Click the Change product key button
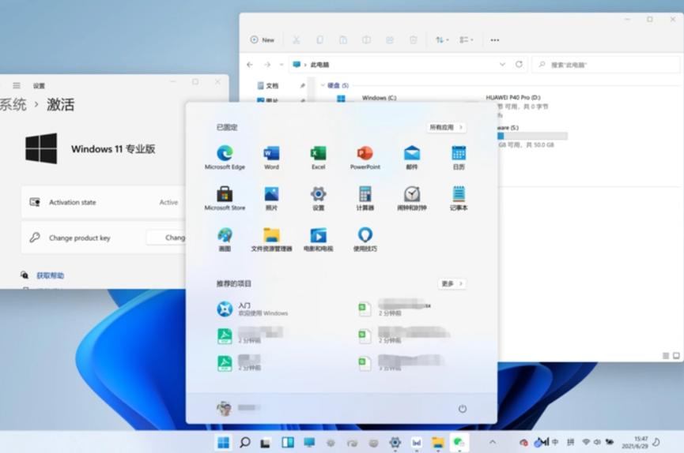 point(168,238)
